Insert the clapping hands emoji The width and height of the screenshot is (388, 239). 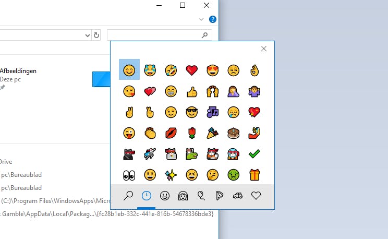click(150, 133)
